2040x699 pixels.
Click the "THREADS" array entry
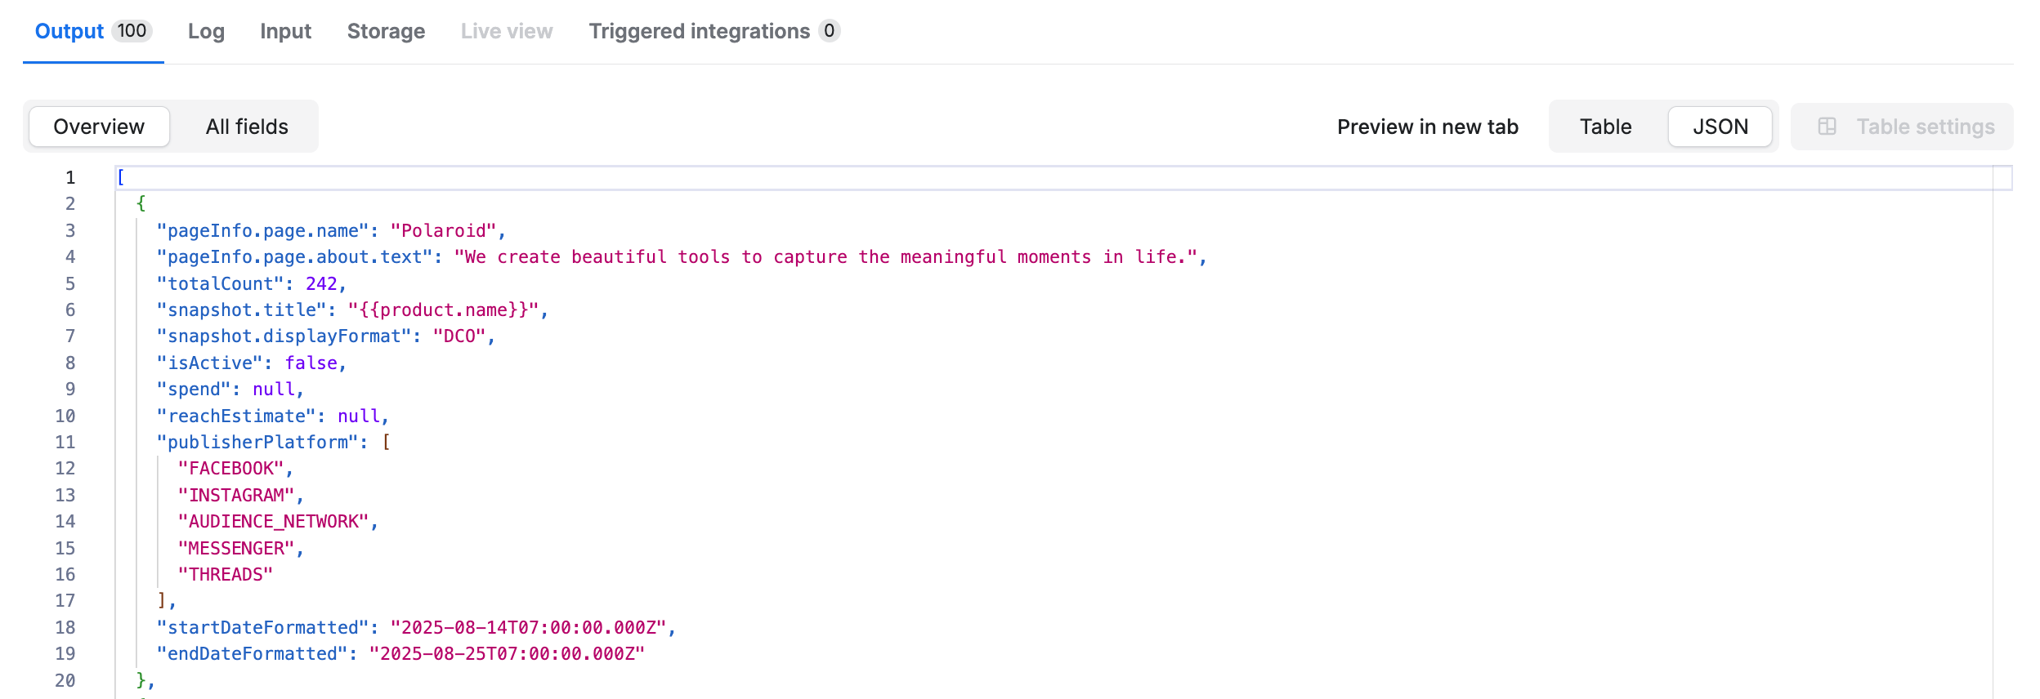[226, 575]
